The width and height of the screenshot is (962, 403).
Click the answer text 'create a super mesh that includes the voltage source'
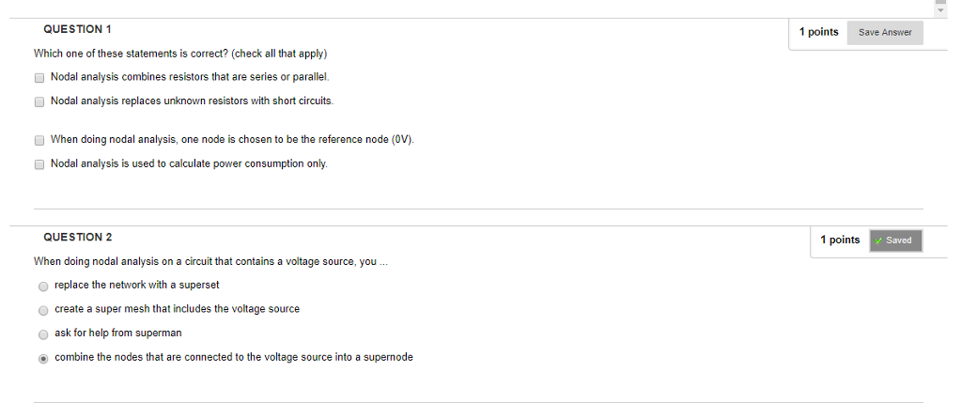pos(177,309)
